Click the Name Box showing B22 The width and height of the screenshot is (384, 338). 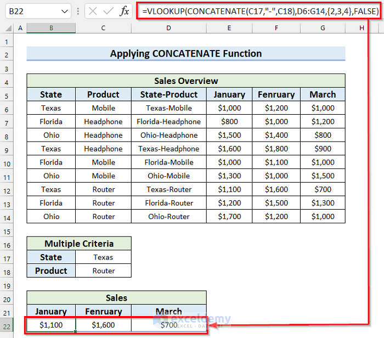click(38, 12)
